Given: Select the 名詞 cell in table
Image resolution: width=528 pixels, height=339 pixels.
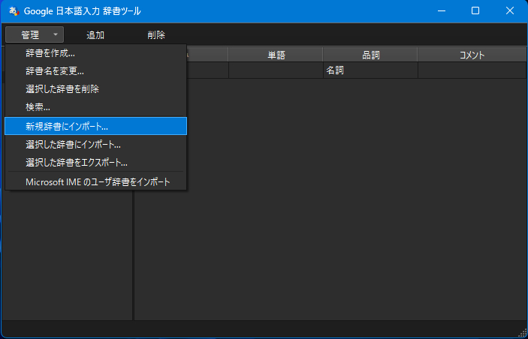Looking at the screenshot, I should pyautogui.click(x=370, y=70).
